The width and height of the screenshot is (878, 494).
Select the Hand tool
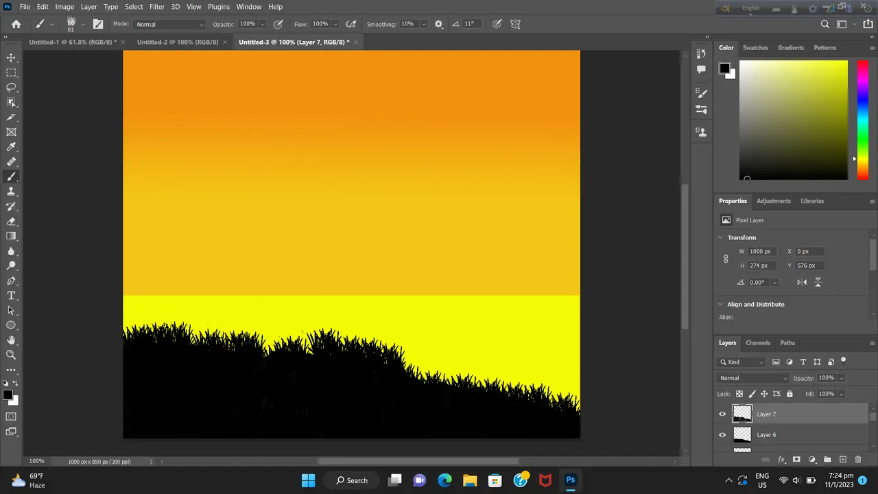[x=11, y=340]
